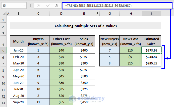Viewport: 174px width, 107px height.
Task: Click inside the TREND formula bar
Action: [112, 5]
